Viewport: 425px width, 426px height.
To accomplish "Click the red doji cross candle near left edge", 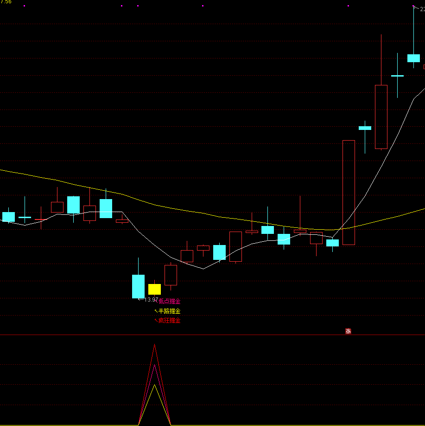I will point(41,219).
